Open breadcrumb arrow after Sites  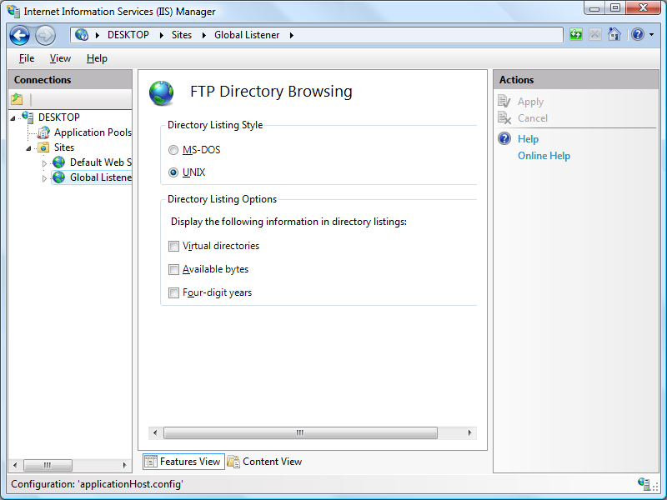click(x=203, y=35)
